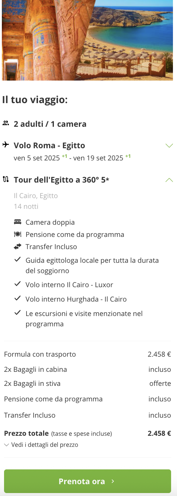
Task: Click the checkmark beside Volo interno Il Cairo - Luxor
Action: click(x=17, y=284)
